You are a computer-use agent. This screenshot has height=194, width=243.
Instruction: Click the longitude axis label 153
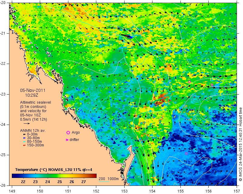(x=124, y=191)
